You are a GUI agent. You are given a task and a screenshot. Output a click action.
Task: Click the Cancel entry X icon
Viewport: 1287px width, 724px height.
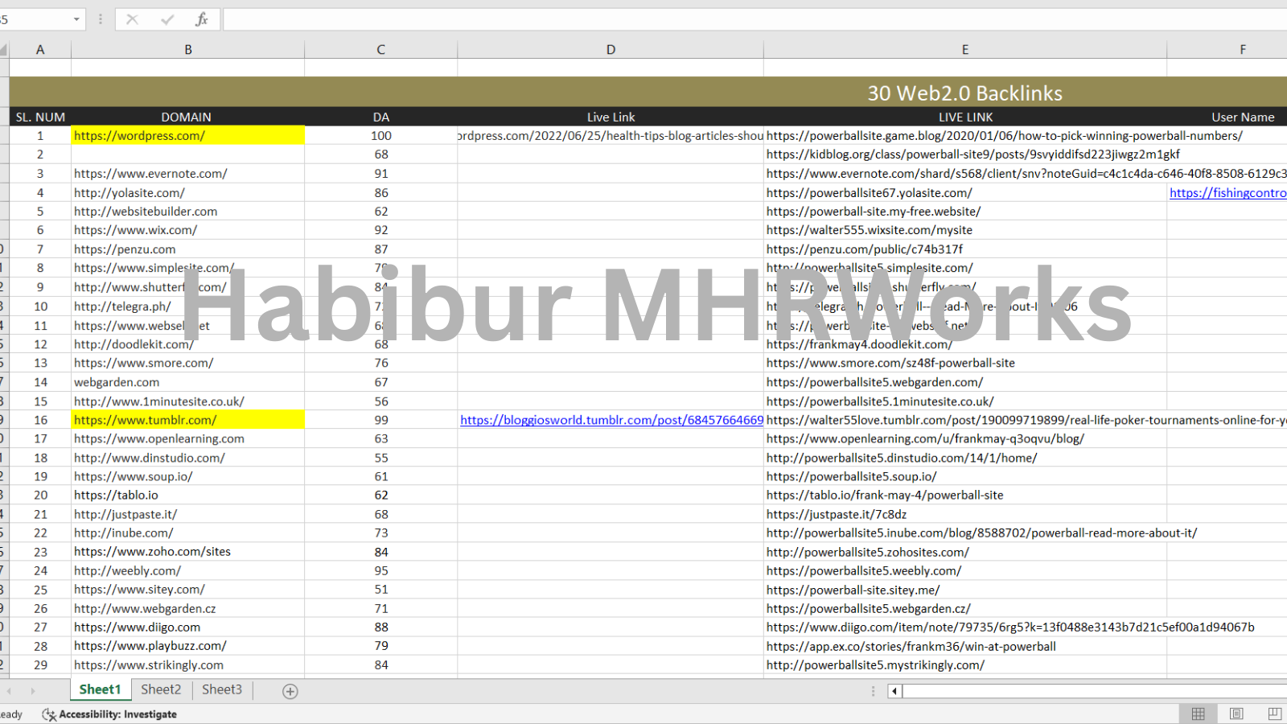click(133, 19)
